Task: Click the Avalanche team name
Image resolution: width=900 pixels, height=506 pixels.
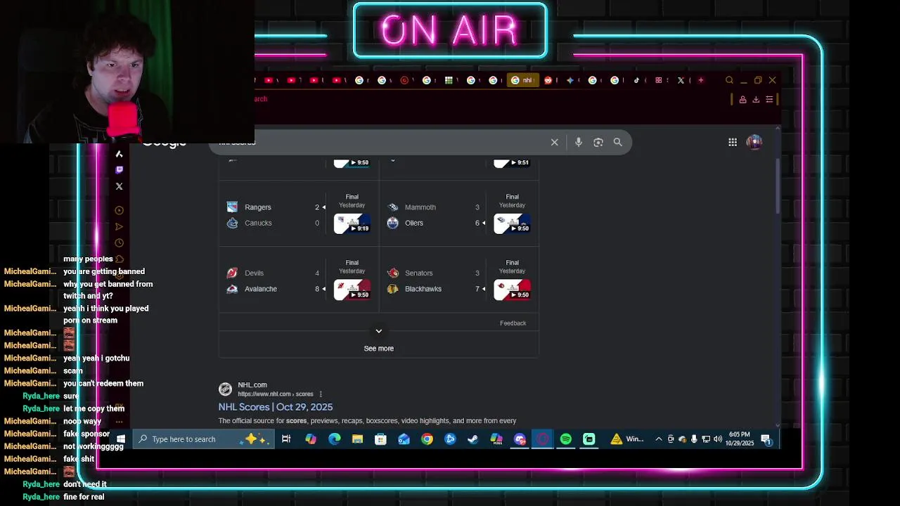Action: 261,289
